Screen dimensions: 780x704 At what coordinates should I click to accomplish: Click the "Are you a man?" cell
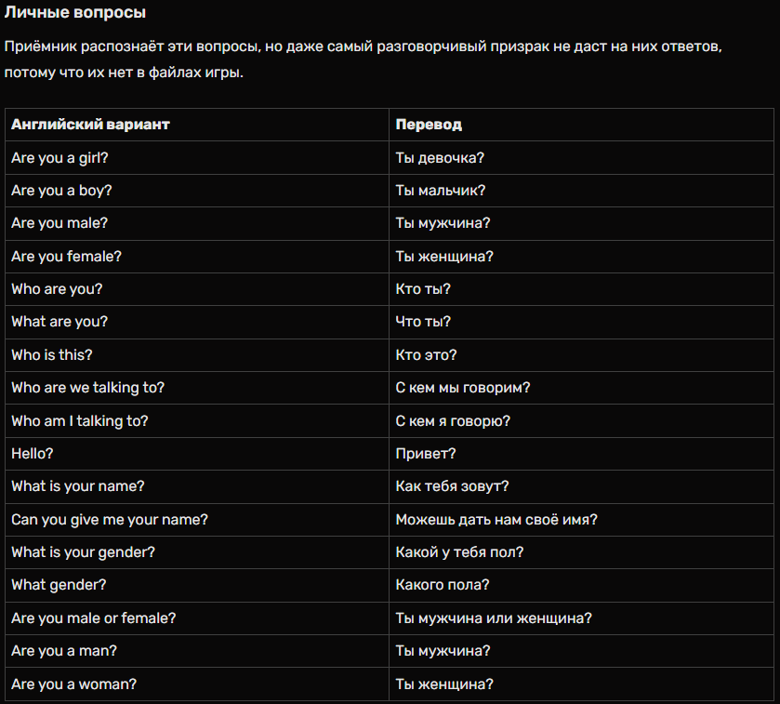click(64, 651)
